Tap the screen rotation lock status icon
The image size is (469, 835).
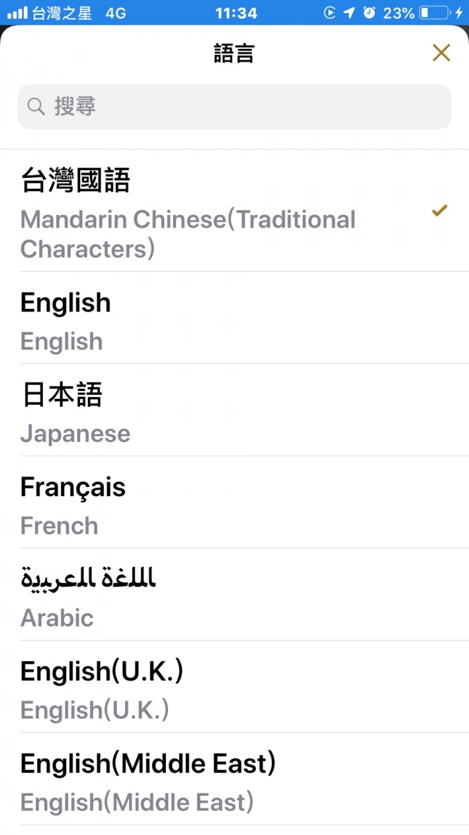[330, 12]
